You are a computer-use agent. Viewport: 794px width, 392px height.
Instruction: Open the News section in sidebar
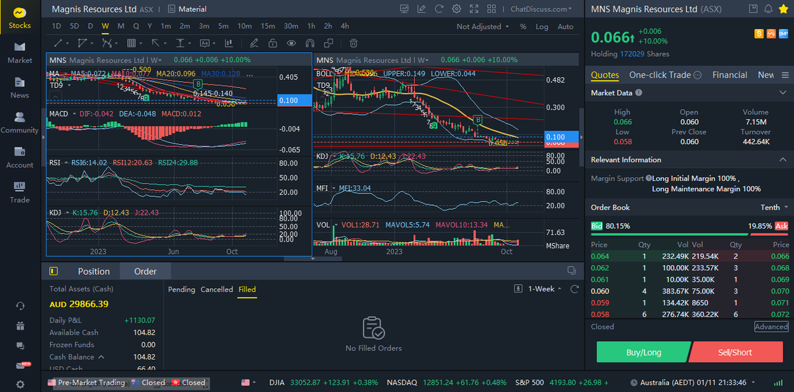tap(19, 88)
